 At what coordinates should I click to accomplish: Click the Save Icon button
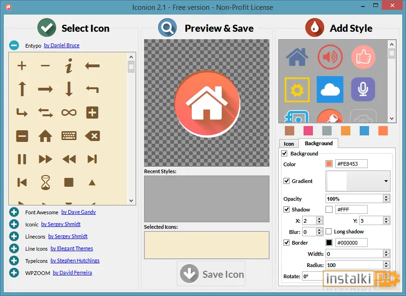(211, 274)
